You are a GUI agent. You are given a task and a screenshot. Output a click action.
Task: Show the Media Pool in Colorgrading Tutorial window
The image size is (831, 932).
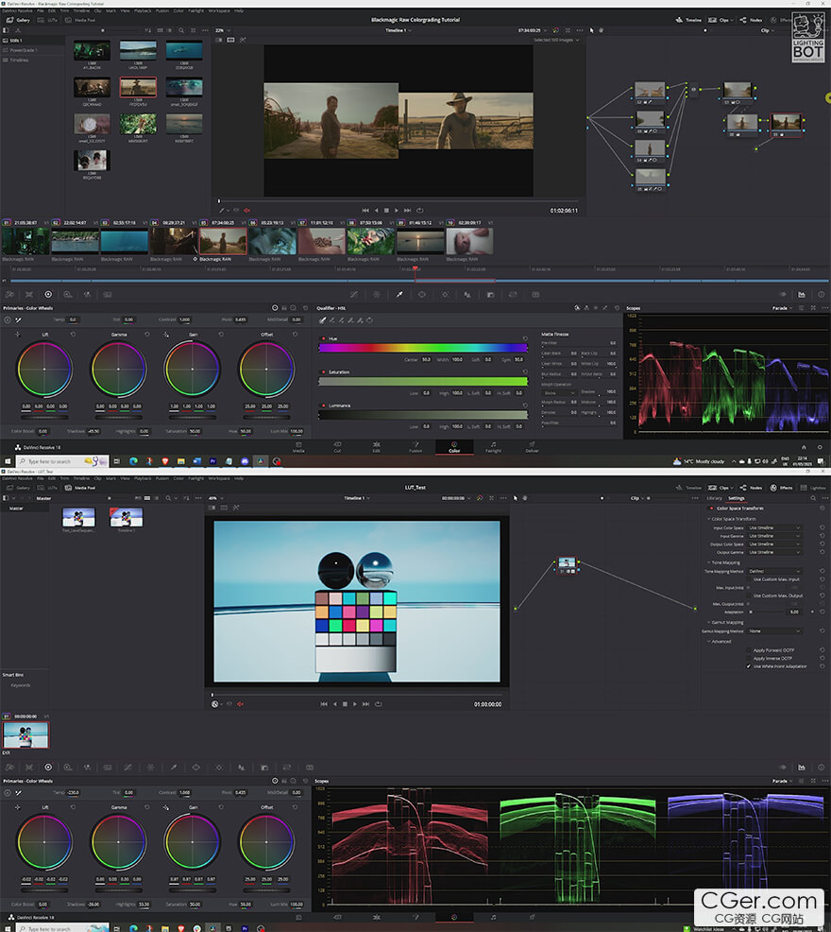click(80, 20)
